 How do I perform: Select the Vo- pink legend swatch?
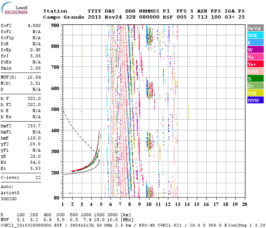pos(255,57)
